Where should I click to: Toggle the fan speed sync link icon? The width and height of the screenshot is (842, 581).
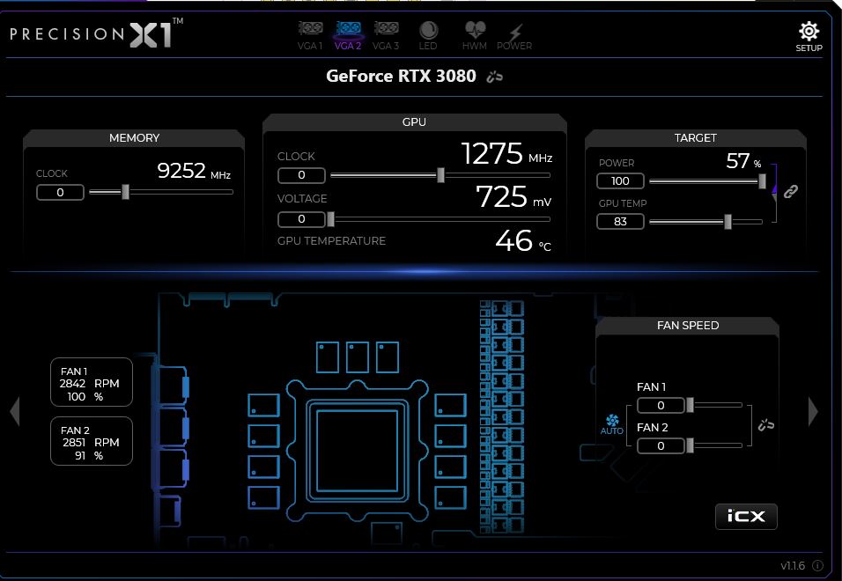(x=765, y=425)
